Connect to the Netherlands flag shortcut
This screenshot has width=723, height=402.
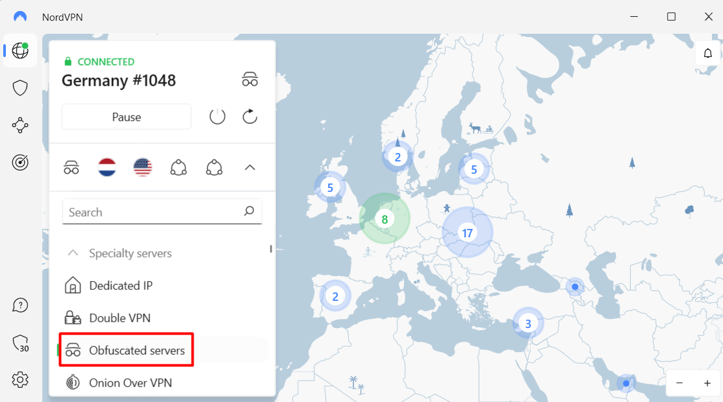pyautogui.click(x=107, y=168)
